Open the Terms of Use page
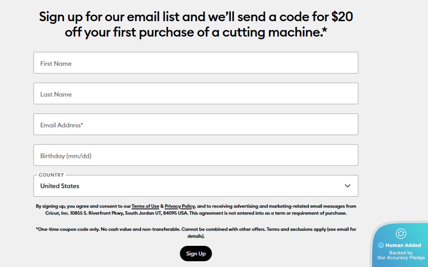Screen dimensions: 428x267 tap(145, 206)
